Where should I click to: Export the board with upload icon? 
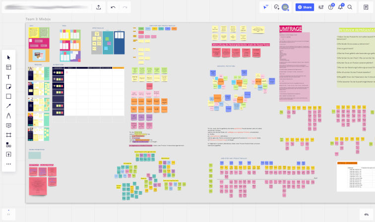tap(99, 7)
